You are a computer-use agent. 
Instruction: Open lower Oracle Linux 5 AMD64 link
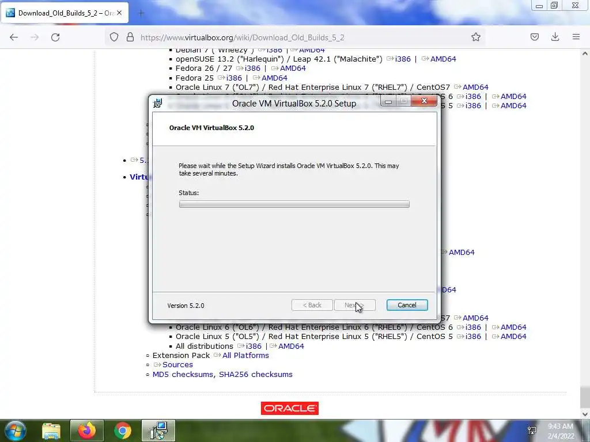[513, 337]
